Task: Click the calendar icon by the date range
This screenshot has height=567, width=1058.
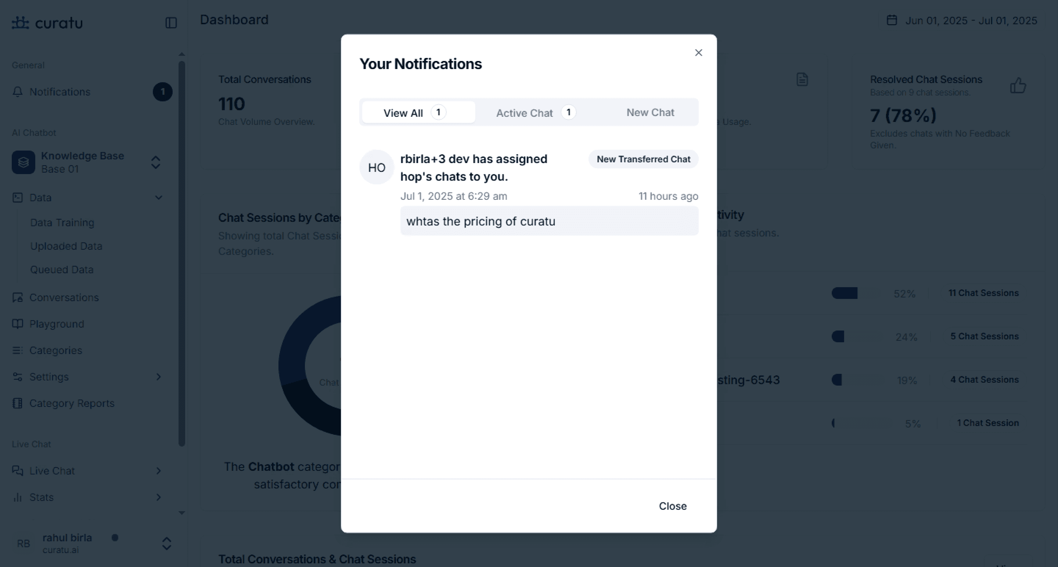Action: pos(892,20)
